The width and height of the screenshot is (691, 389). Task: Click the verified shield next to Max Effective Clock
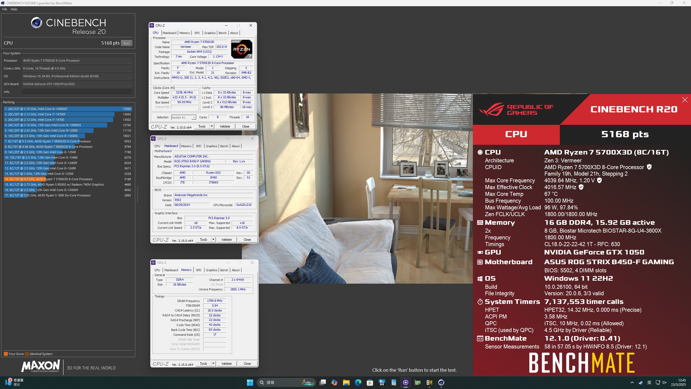[x=581, y=187]
